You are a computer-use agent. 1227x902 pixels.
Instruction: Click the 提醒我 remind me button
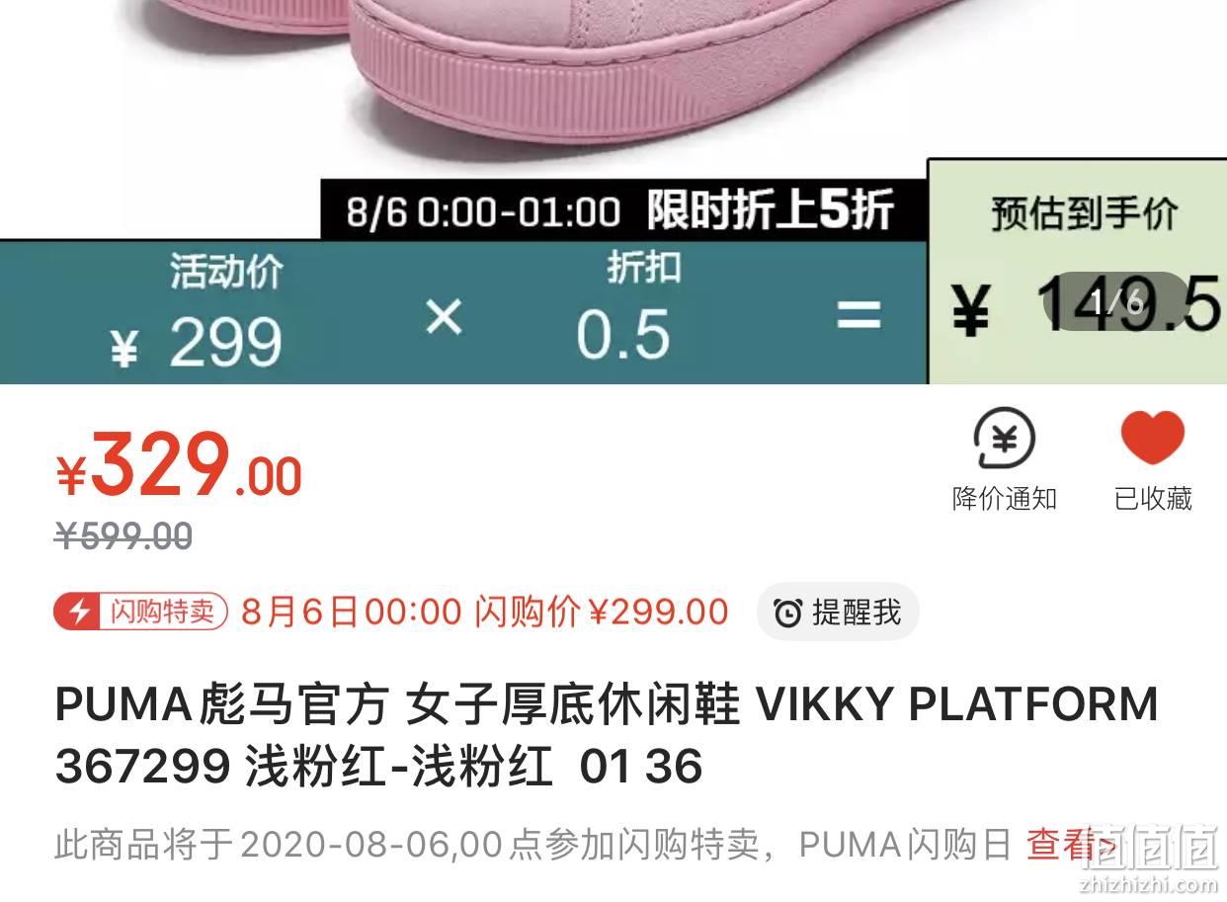pyautogui.click(x=838, y=613)
